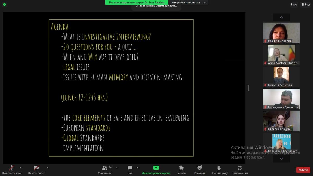
Task: Raise hand using Поднять руку
Action: pyautogui.click(x=219, y=168)
